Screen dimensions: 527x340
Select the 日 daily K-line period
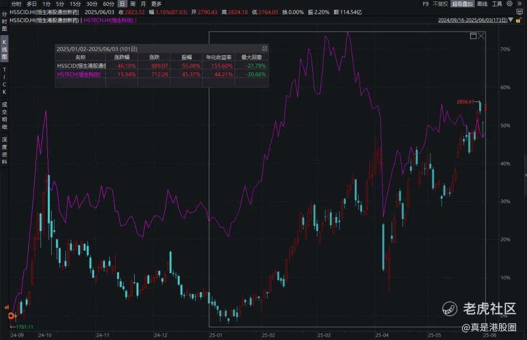coord(122,4)
